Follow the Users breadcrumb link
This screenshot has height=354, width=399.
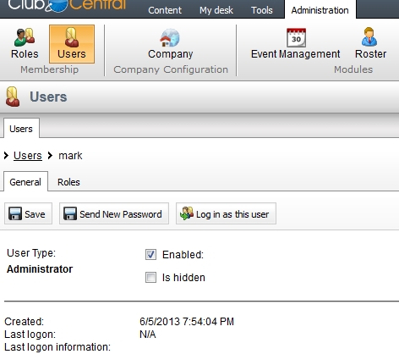(x=28, y=156)
